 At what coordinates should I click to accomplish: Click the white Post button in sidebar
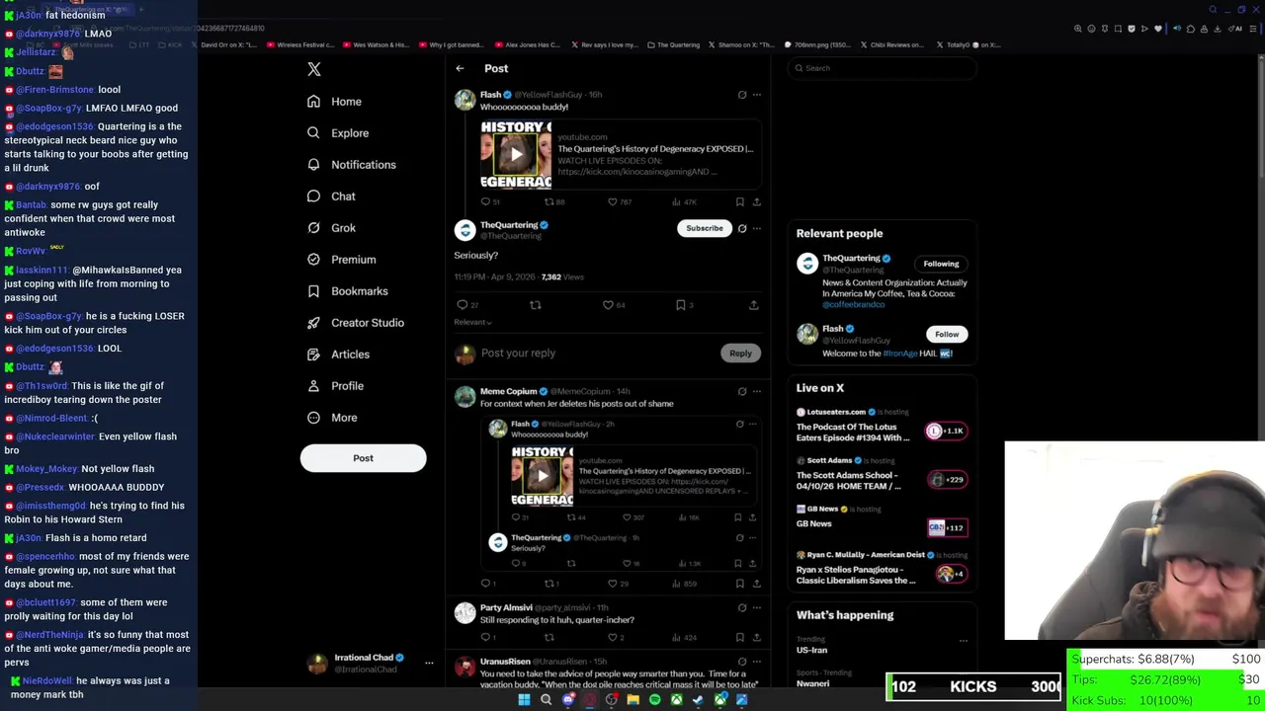363,458
